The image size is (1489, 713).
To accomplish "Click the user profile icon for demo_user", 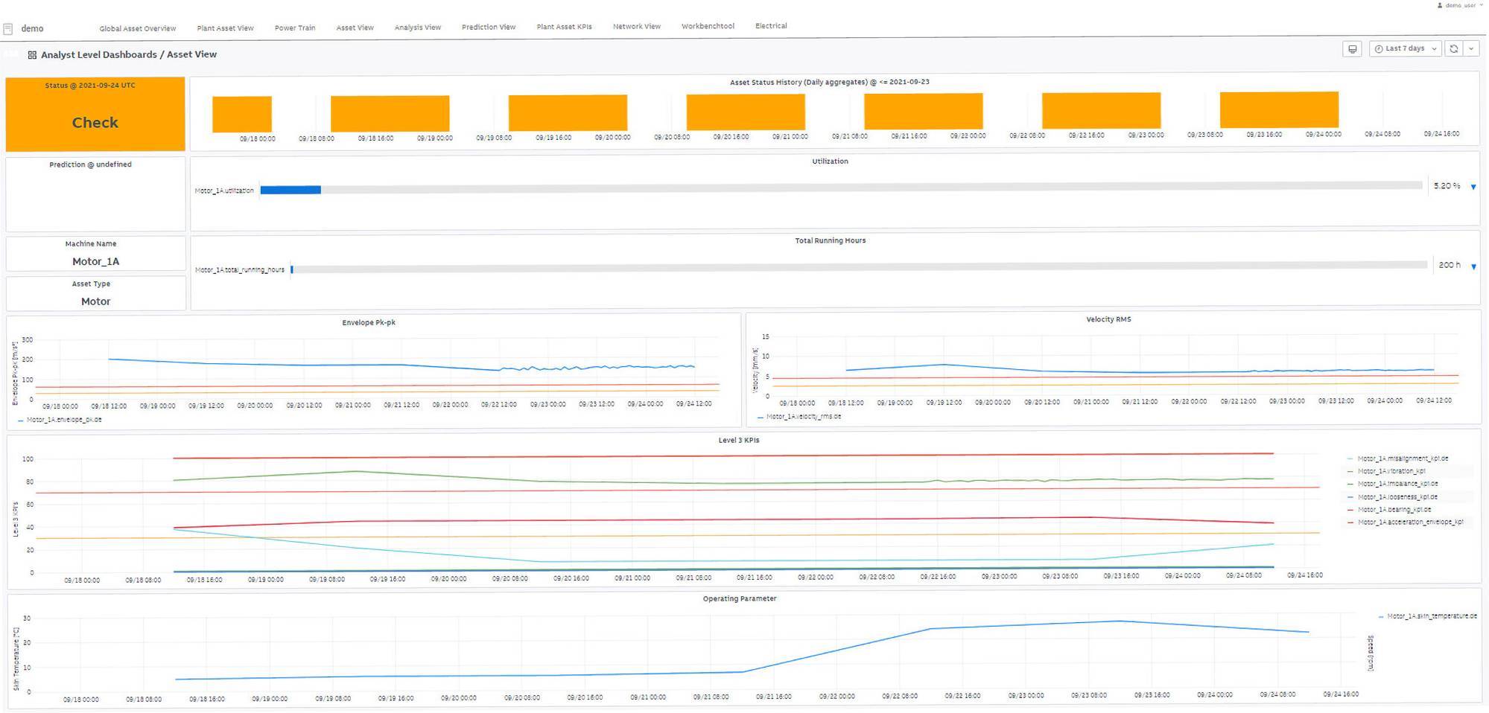I will tap(1440, 5).
